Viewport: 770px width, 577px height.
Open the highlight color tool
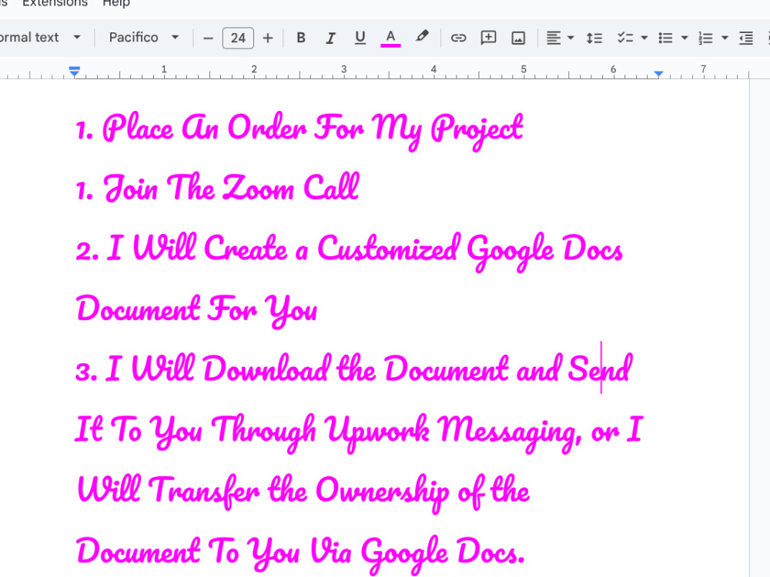click(x=421, y=37)
